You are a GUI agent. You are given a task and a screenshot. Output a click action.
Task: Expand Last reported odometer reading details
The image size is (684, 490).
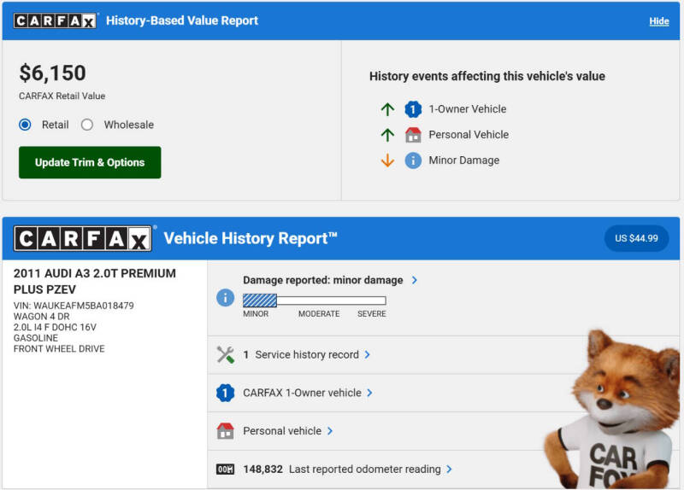(450, 470)
